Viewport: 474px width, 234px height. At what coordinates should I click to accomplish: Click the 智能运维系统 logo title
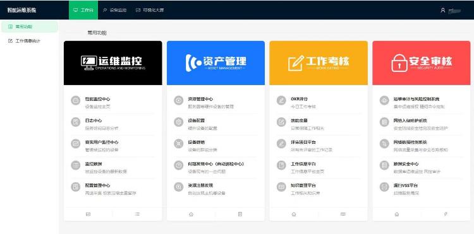[21, 10]
